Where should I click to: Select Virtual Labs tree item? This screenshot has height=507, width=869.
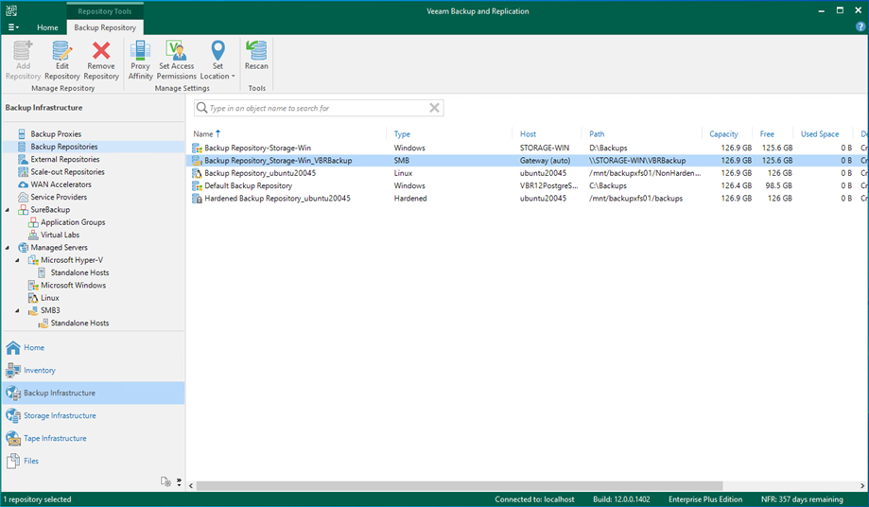coord(60,235)
